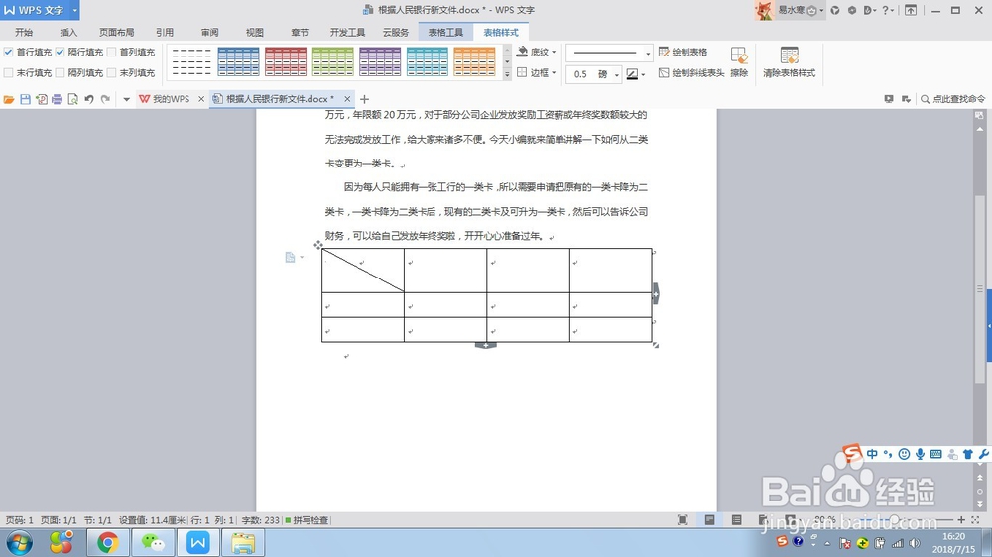Image resolution: width=992 pixels, height=557 pixels.
Task: Expand the 底纹 shading dropdown
Action: click(554, 52)
